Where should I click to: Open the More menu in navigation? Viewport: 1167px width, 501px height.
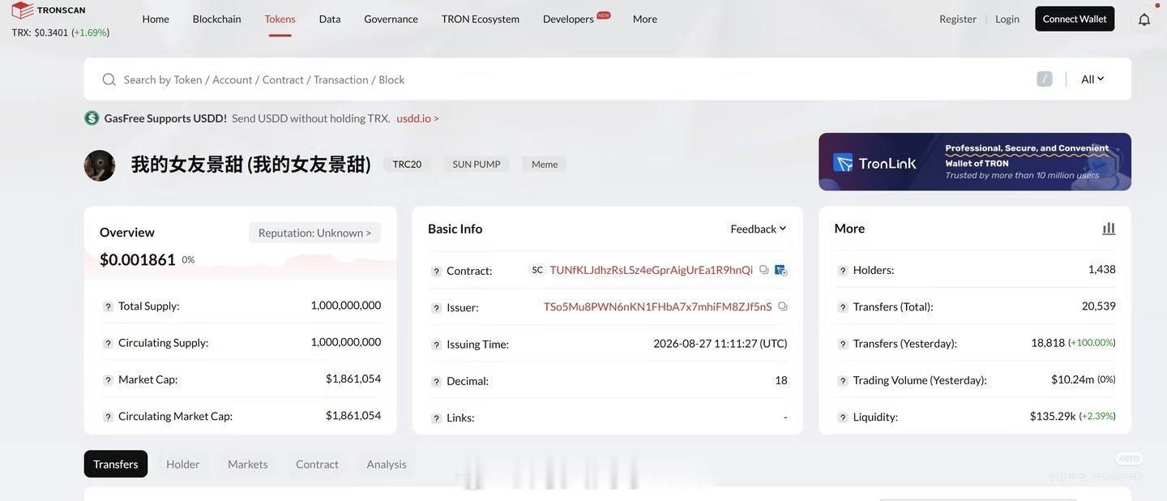pos(645,19)
